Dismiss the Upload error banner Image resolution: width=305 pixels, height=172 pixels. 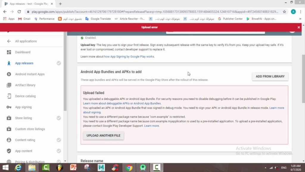[x=298, y=27]
